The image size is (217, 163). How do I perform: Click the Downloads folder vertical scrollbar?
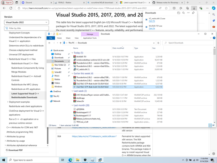coord(214,85)
